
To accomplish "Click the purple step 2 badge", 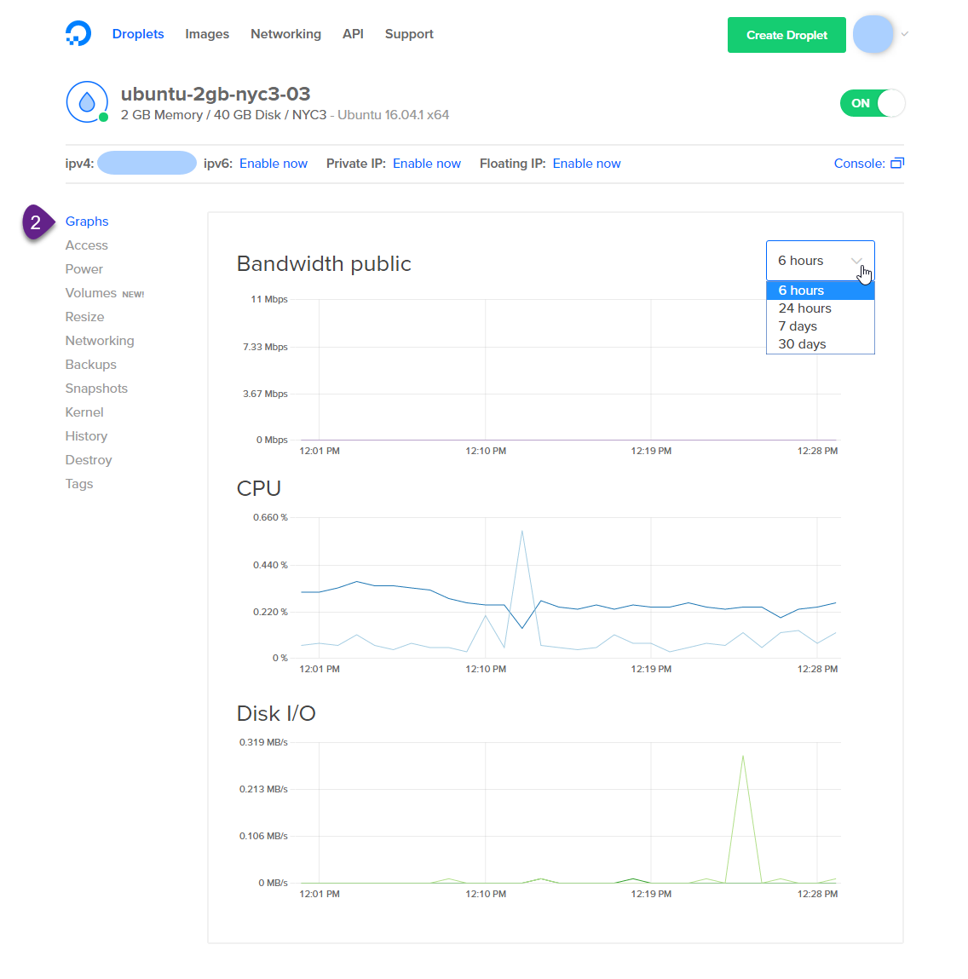I will point(36,222).
